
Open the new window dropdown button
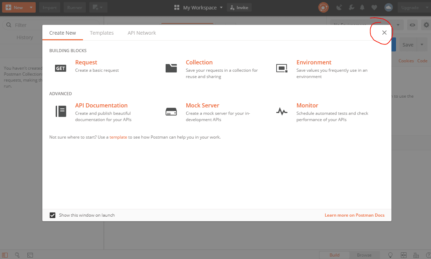pos(98,7)
